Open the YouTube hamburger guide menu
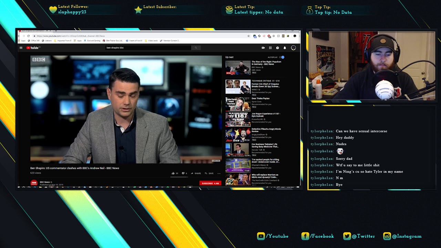 click(x=21, y=48)
